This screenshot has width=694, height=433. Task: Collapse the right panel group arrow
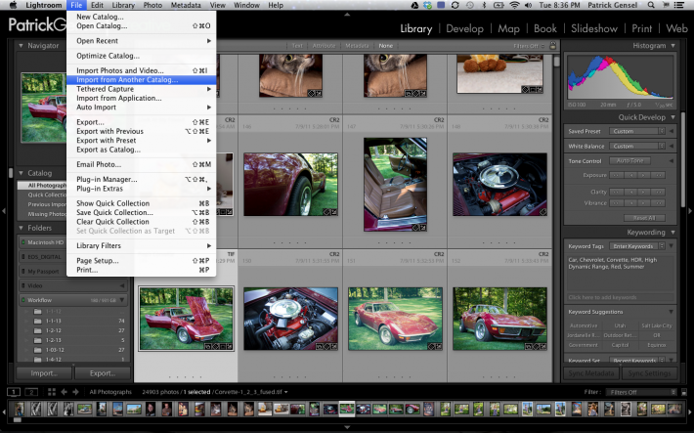pos(690,211)
